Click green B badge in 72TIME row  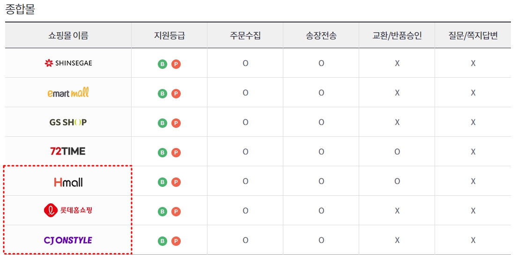click(x=162, y=153)
